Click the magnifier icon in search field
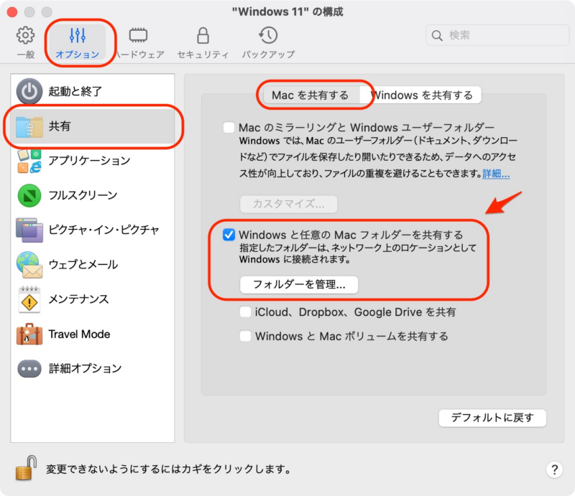Screen dimensions: 575x496 coord(437,36)
